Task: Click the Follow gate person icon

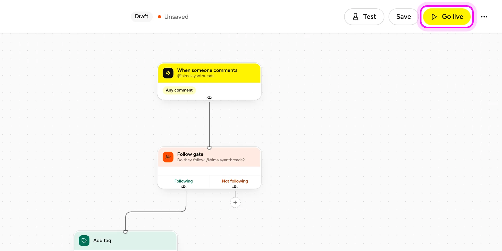Action: pos(168,157)
